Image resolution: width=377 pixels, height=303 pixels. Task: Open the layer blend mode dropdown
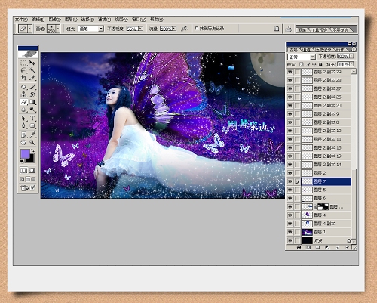[302, 57]
